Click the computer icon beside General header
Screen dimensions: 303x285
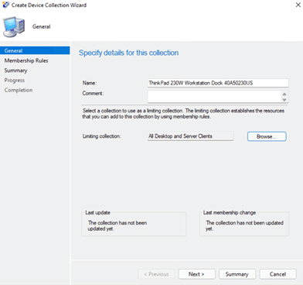pos(14,27)
